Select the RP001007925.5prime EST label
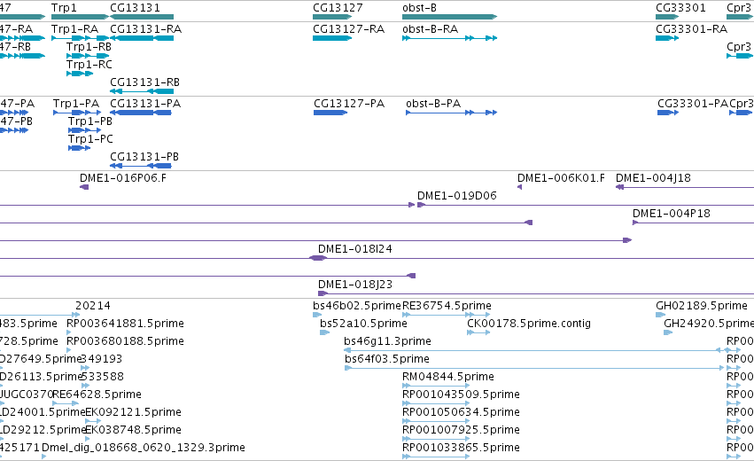Screen dimensions: 754x461 (461, 430)
